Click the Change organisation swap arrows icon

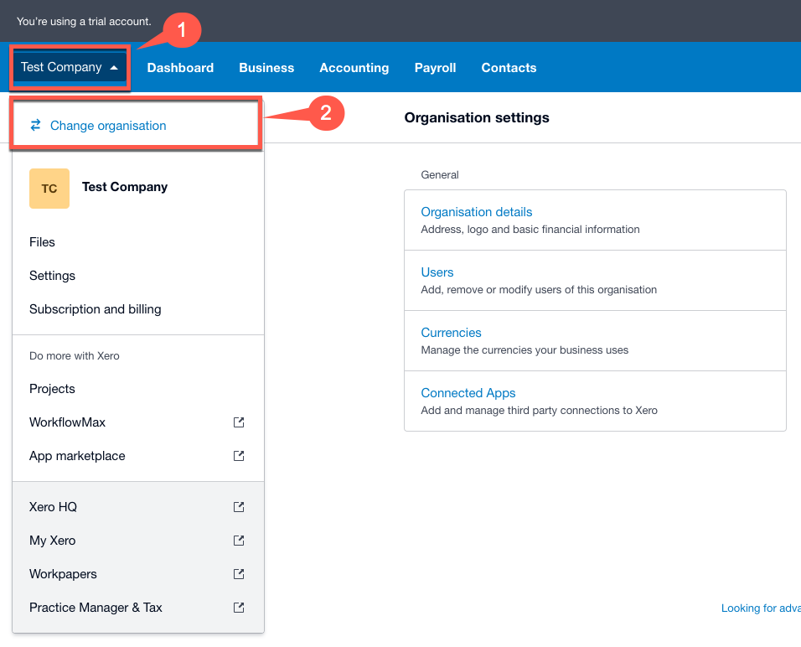pos(35,125)
